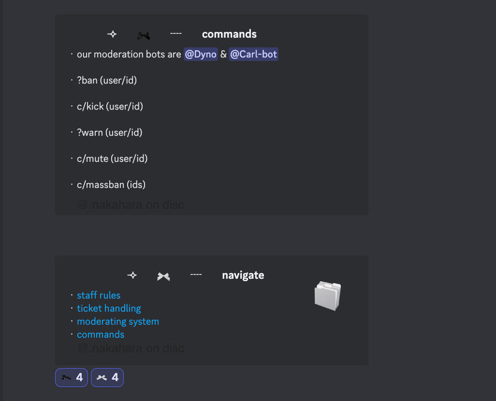Click the bold commands embed title
Viewport: 496px width, 401px height.
229,34
